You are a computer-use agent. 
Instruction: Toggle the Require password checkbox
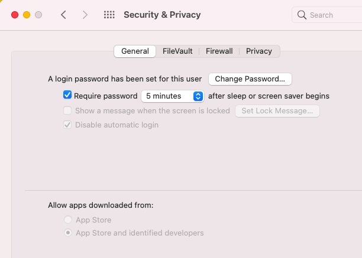[67, 95]
